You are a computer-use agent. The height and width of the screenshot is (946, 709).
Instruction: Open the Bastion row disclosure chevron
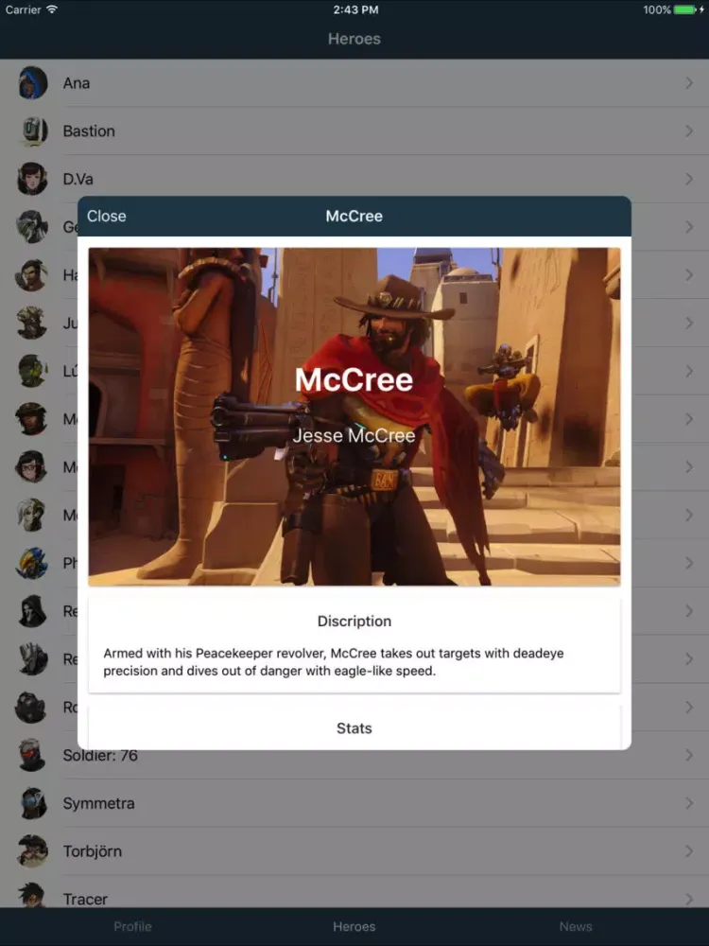[x=689, y=131]
